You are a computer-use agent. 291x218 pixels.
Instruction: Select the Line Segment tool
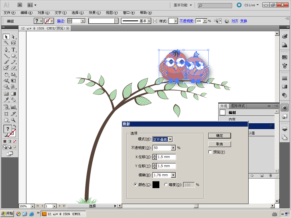pos(6,56)
